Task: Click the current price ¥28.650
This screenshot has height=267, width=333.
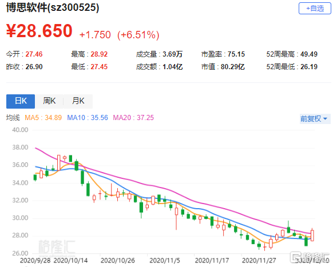Action: click(x=39, y=31)
